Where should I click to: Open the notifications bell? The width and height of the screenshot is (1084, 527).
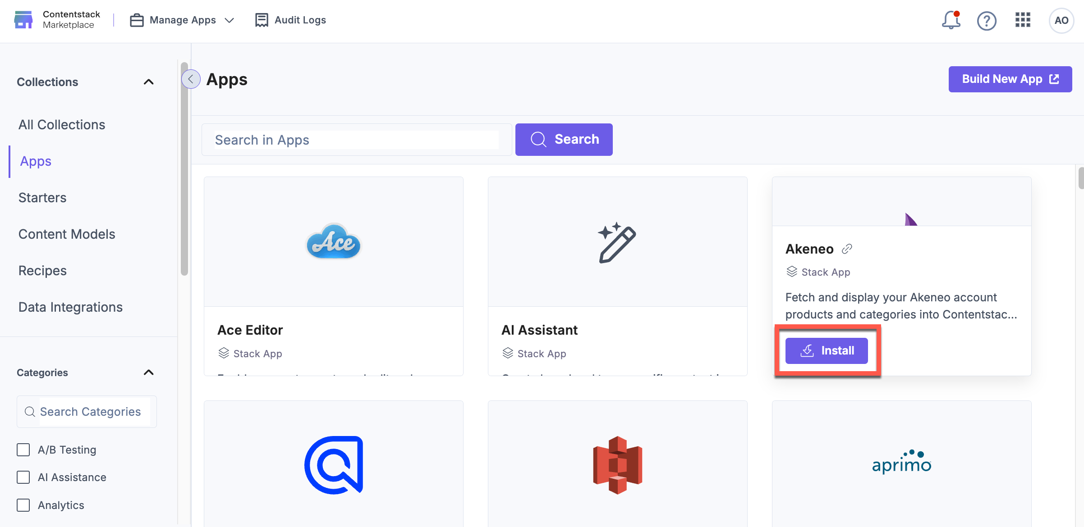[951, 20]
